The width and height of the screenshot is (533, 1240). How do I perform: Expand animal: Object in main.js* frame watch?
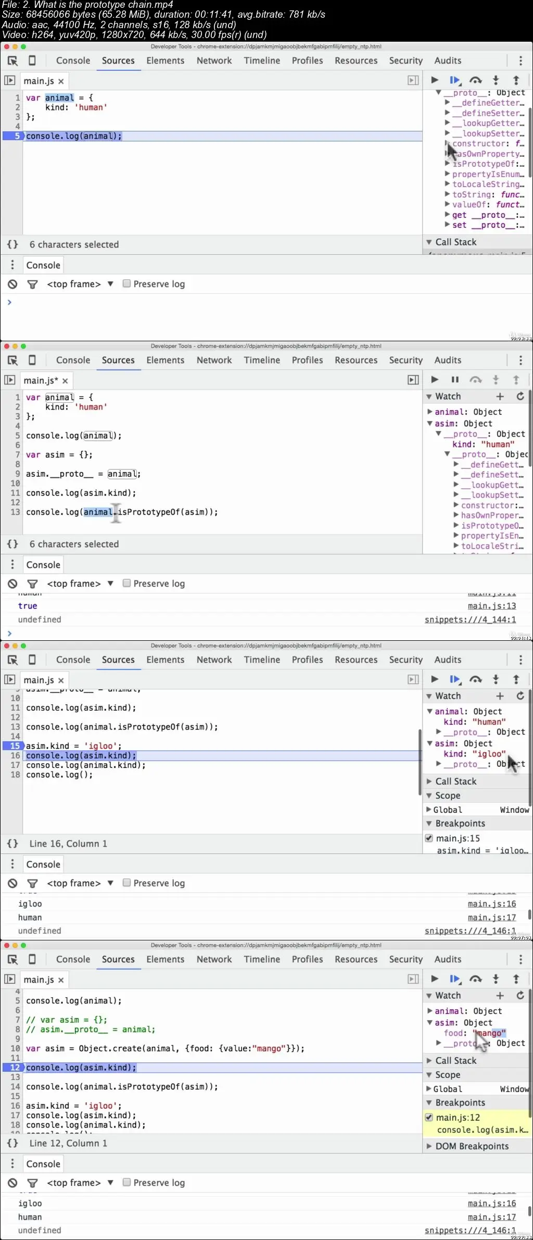(x=430, y=412)
